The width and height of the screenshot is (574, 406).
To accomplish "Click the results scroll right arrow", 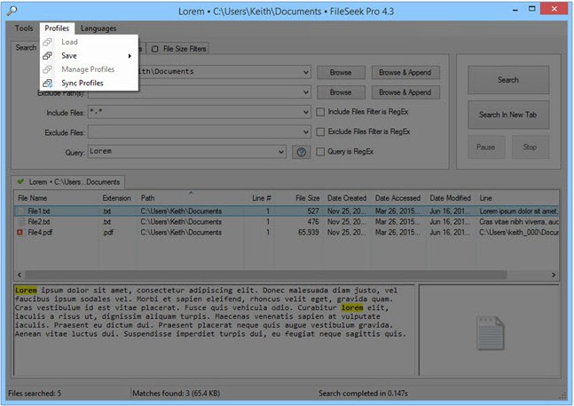I will (x=553, y=275).
